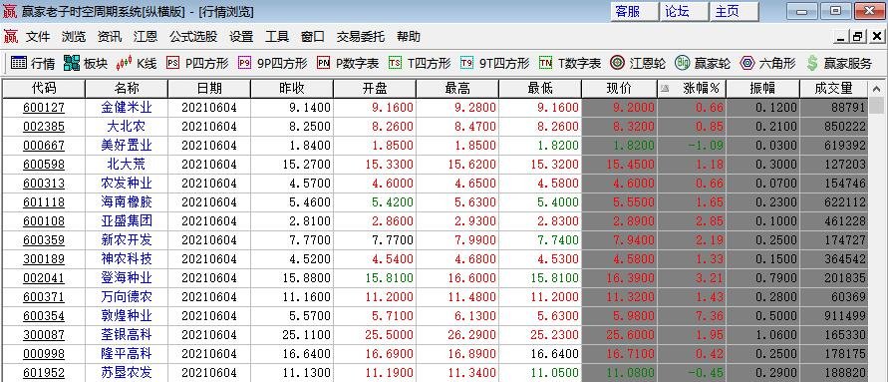Select the 9P四方形 tool icon
The image size is (888, 382).
(x=244, y=63)
